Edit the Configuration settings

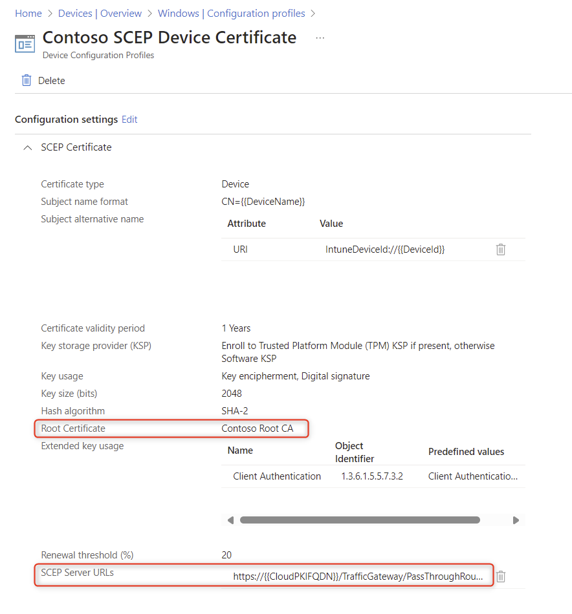pos(129,120)
